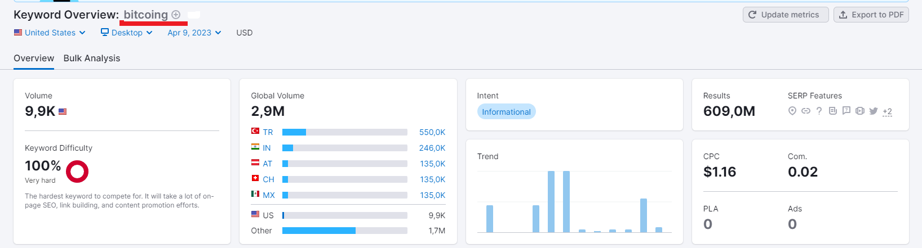Click the Austria flag icon

(255, 163)
